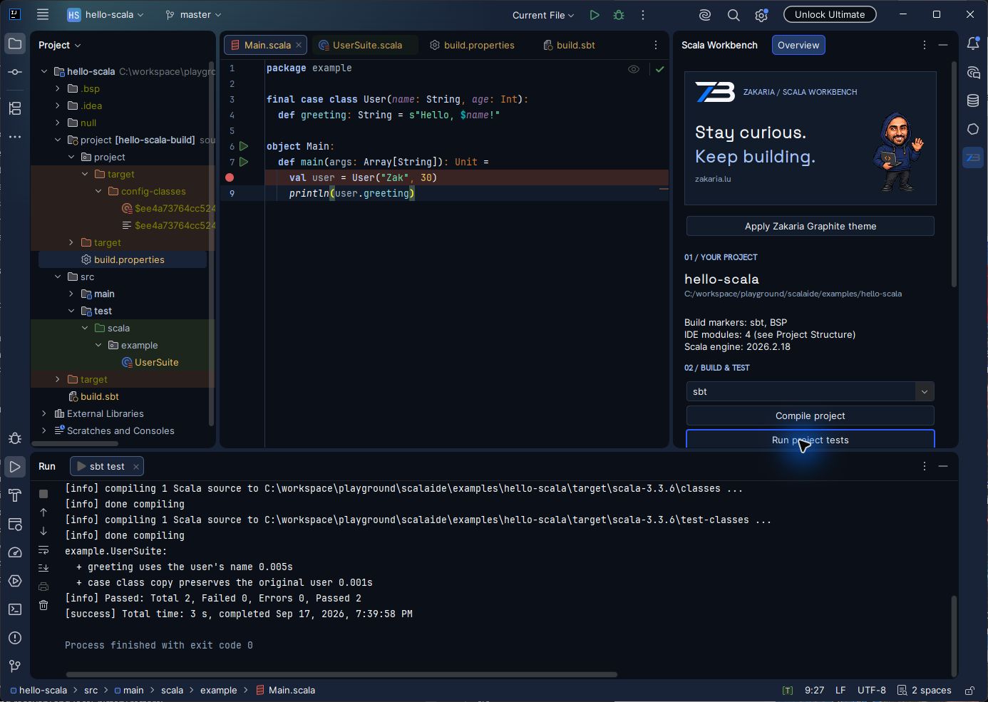988x702 pixels.
Task: Open the Problems tool window icon
Action: [x=15, y=638]
